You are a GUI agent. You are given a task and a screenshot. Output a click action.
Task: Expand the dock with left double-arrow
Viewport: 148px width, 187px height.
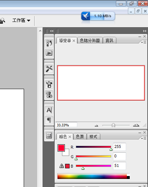[52, 31]
